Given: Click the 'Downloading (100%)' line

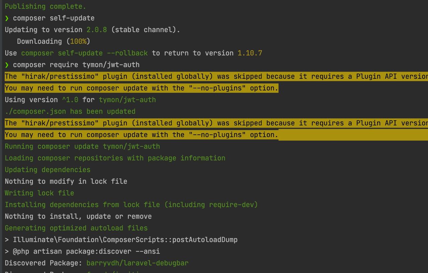Looking at the screenshot, I should [53, 41].
